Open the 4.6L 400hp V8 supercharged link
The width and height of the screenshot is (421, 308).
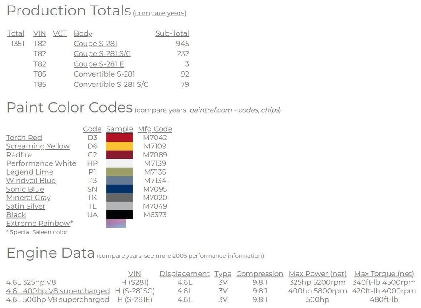point(58,291)
